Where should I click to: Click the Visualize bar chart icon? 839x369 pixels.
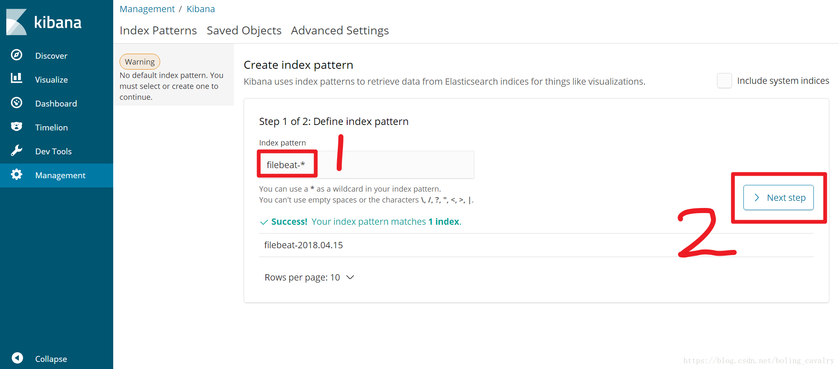click(x=17, y=78)
